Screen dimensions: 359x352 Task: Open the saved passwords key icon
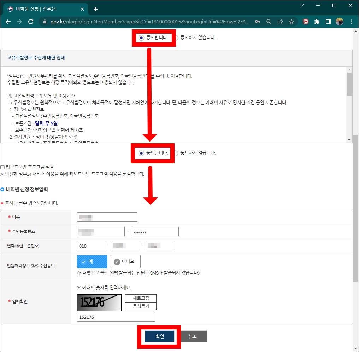click(257, 22)
